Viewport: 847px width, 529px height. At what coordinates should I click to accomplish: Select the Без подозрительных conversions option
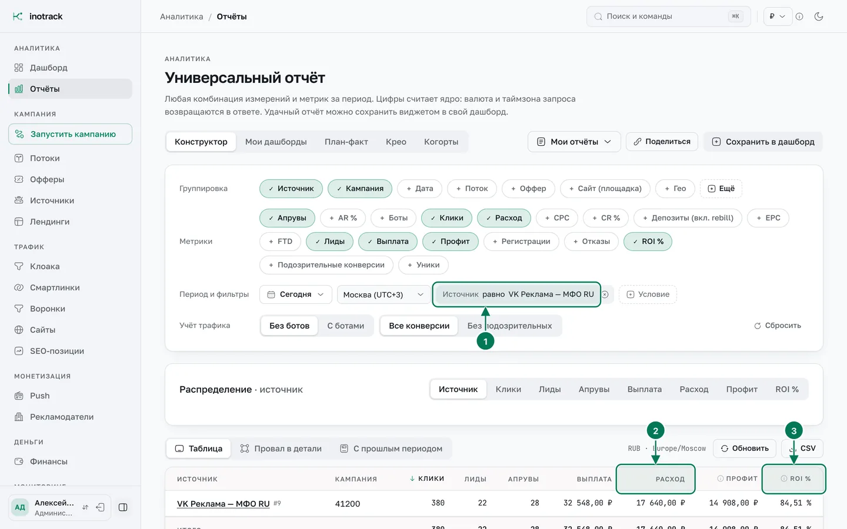pos(509,326)
